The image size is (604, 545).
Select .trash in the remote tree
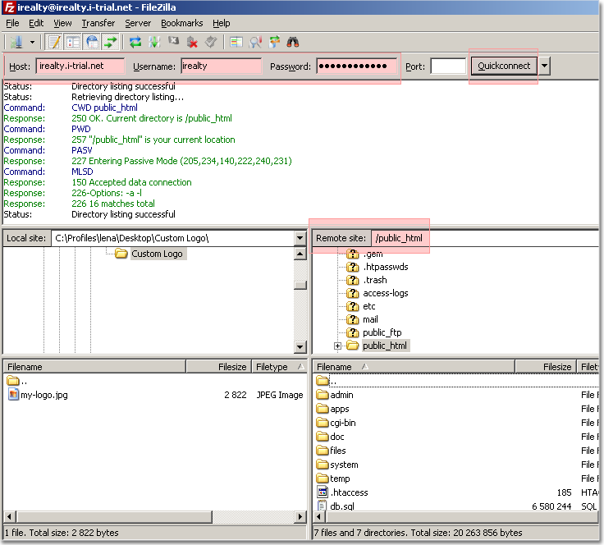coord(375,280)
